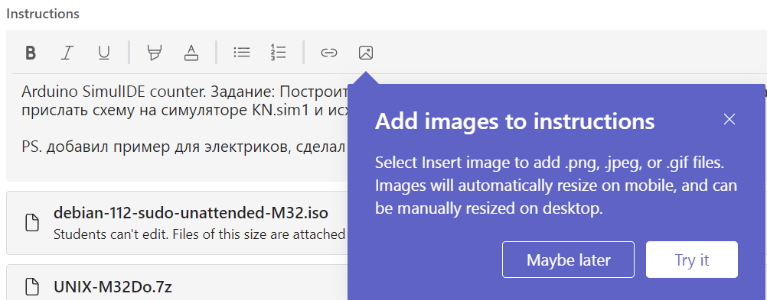The height and width of the screenshot is (300, 767).
Task: Place cursor in the PS. добавил пример line
Action: 184,147
